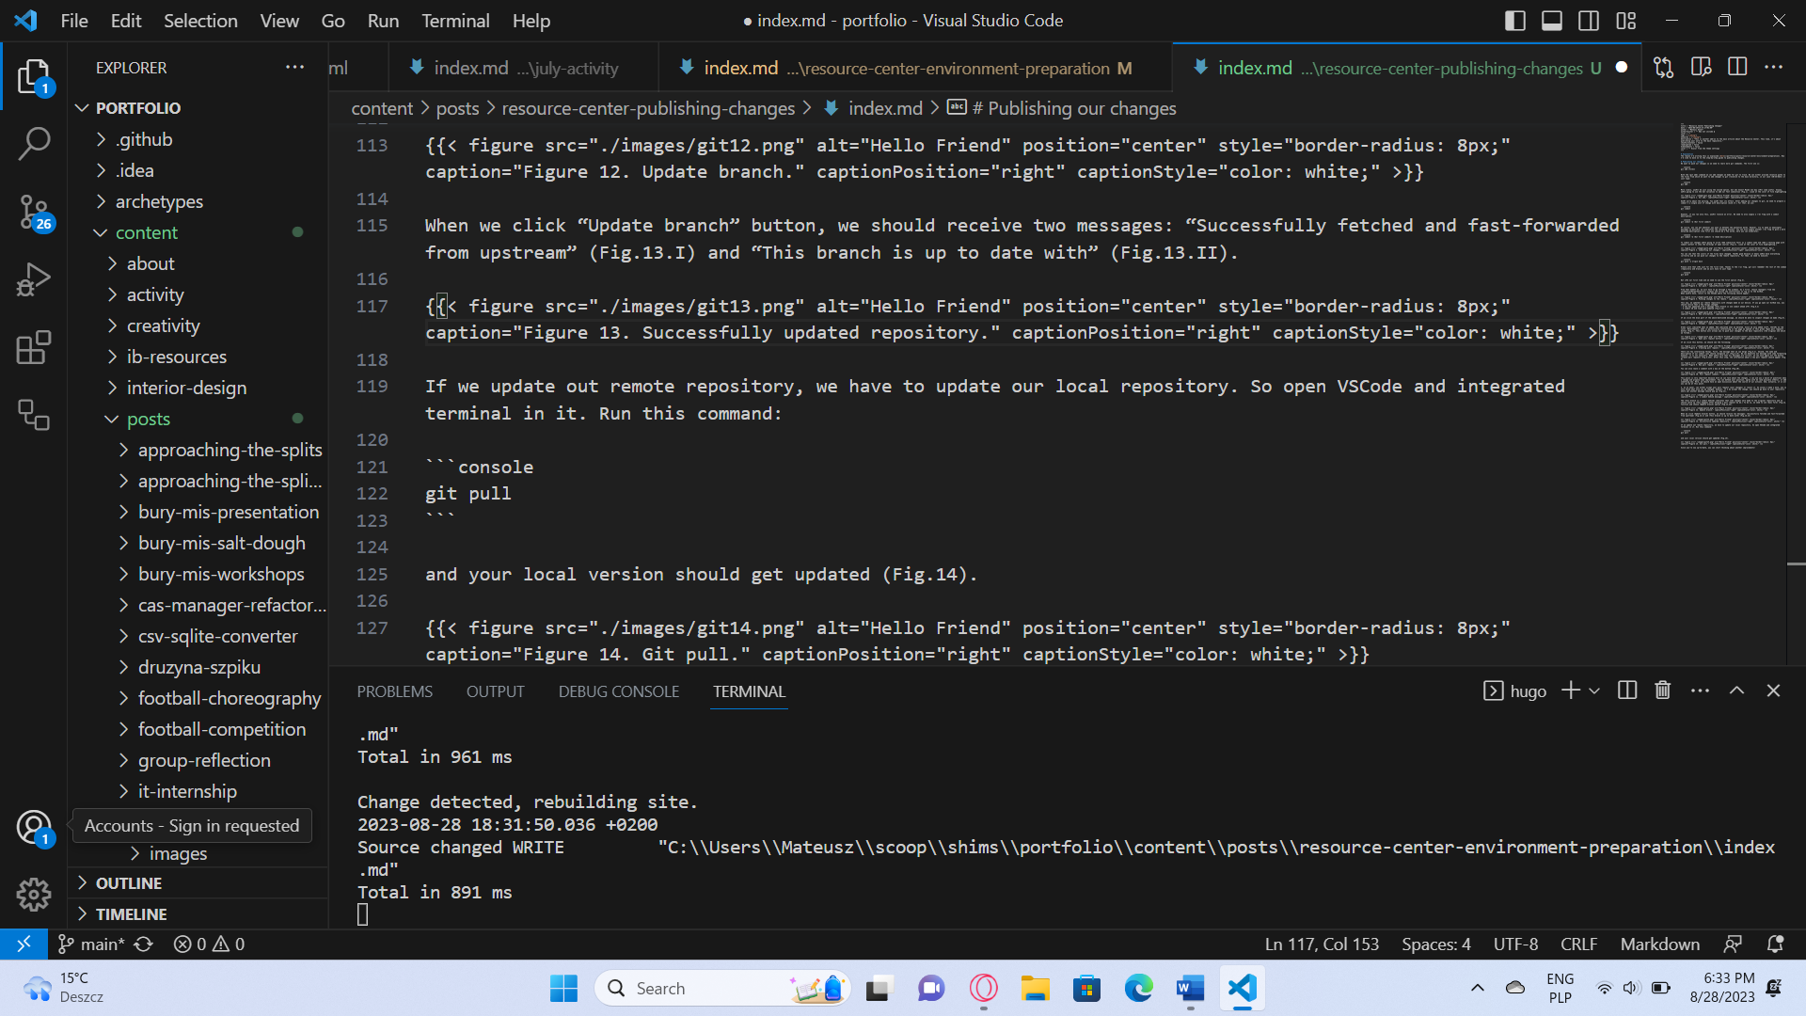Open Windows Start button
Viewport: 1806px width, 1016px height.
pos(563,988)
